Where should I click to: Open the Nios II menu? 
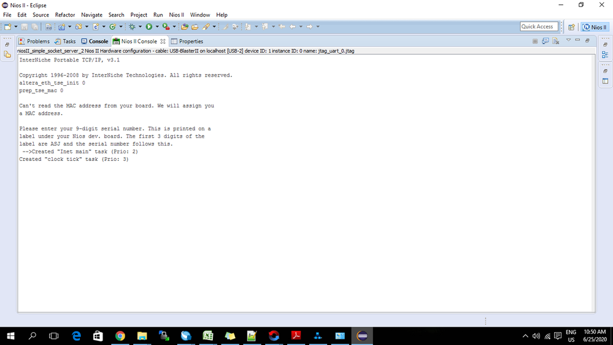(x=176, y=15)
